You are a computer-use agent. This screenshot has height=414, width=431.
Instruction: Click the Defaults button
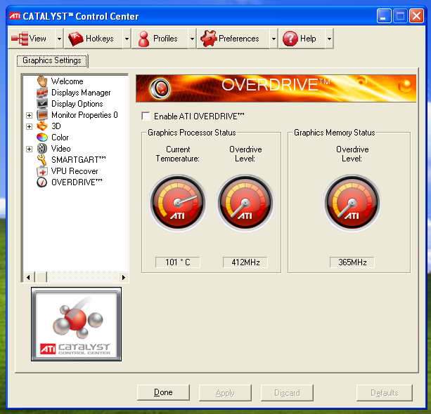click(x=385, y=393)
